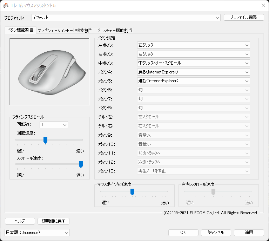Open the チルト左 dropdown showing 左スクロール

pos(194,117)
